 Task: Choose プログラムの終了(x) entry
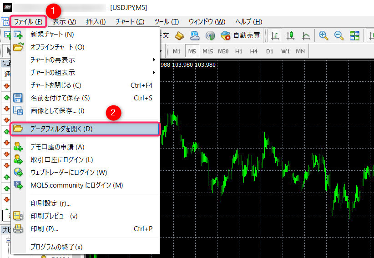86,247
